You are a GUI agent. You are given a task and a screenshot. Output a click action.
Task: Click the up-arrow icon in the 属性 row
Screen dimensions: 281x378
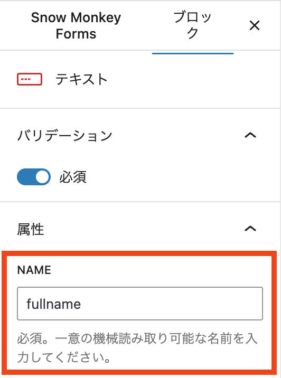[x=250, y=228]
